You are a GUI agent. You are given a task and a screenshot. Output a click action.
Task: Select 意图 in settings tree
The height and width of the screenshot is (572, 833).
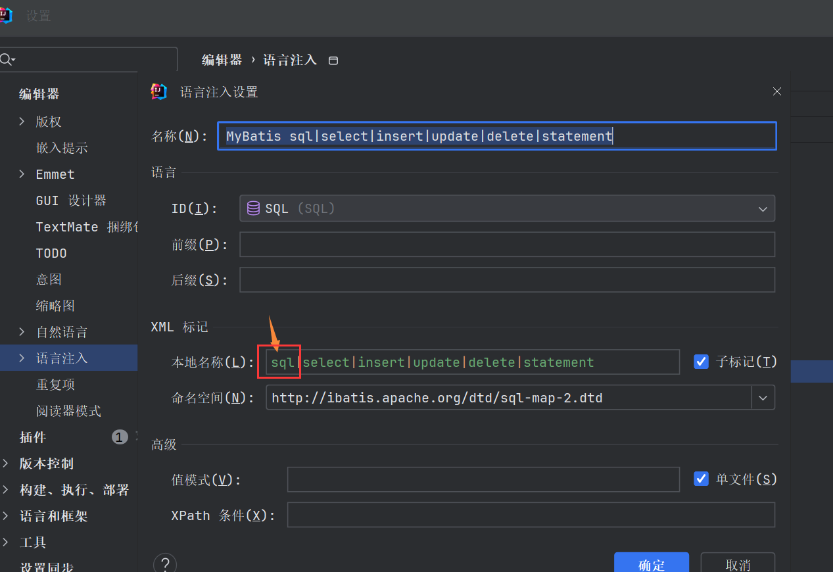click(x=49, y=279)
